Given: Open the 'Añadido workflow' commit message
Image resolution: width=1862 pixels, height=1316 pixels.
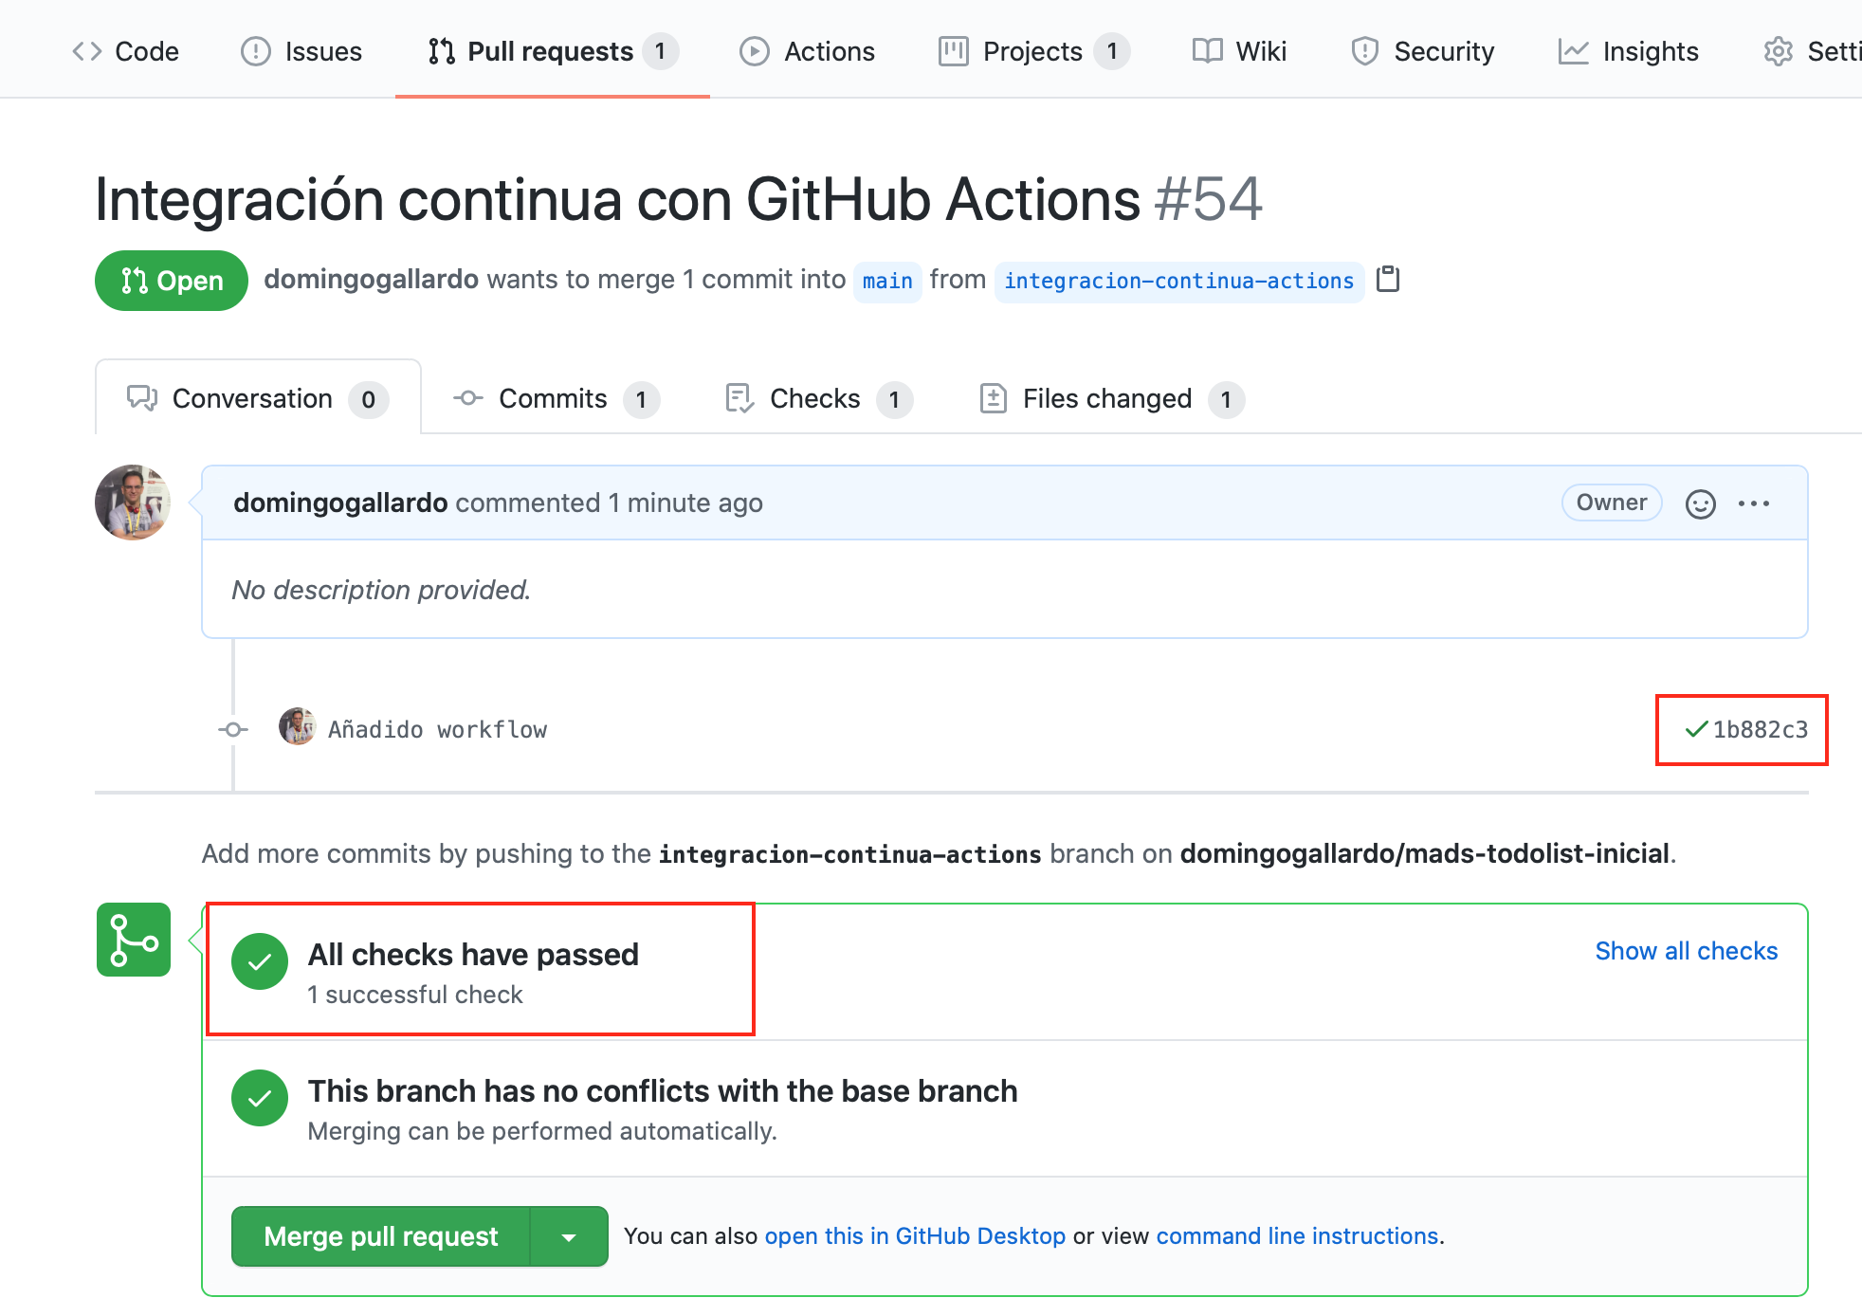Looking at the screenshot, I should [437, 730].
